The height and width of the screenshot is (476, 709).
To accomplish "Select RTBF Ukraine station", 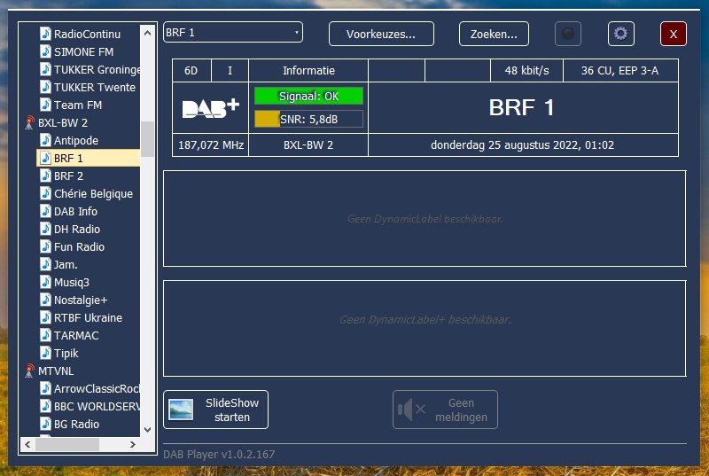I will pyautogui.click(x=88, y=318).
